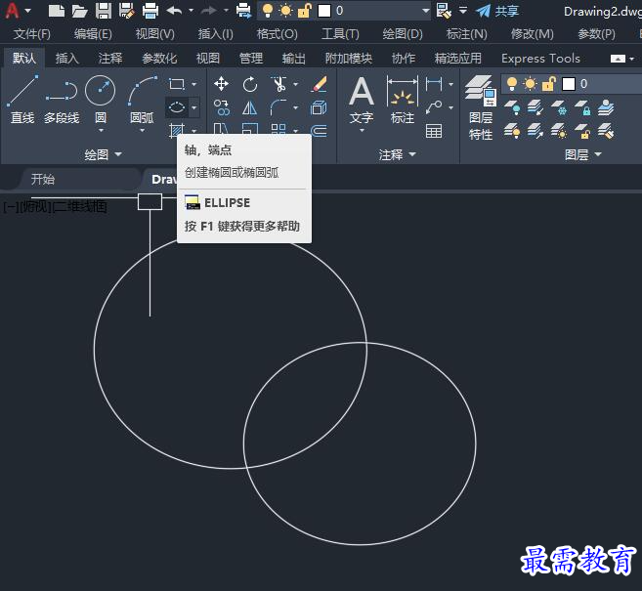
Task: Switch to the 参数化 ribbon tab
Action: point(159,59)
